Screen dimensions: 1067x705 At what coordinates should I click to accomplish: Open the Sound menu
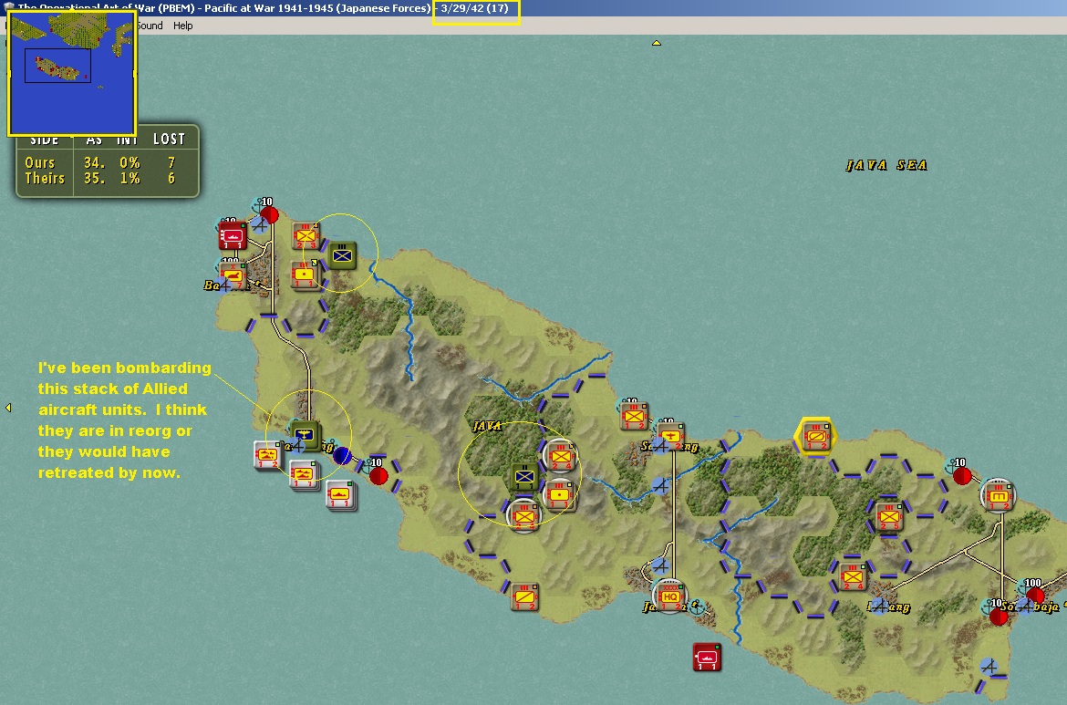click(149, 26)
